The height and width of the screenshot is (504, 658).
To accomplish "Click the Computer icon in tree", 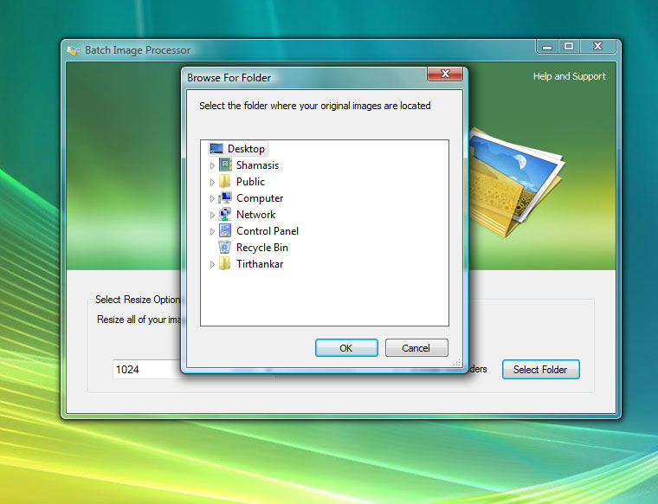I will 225,198.
